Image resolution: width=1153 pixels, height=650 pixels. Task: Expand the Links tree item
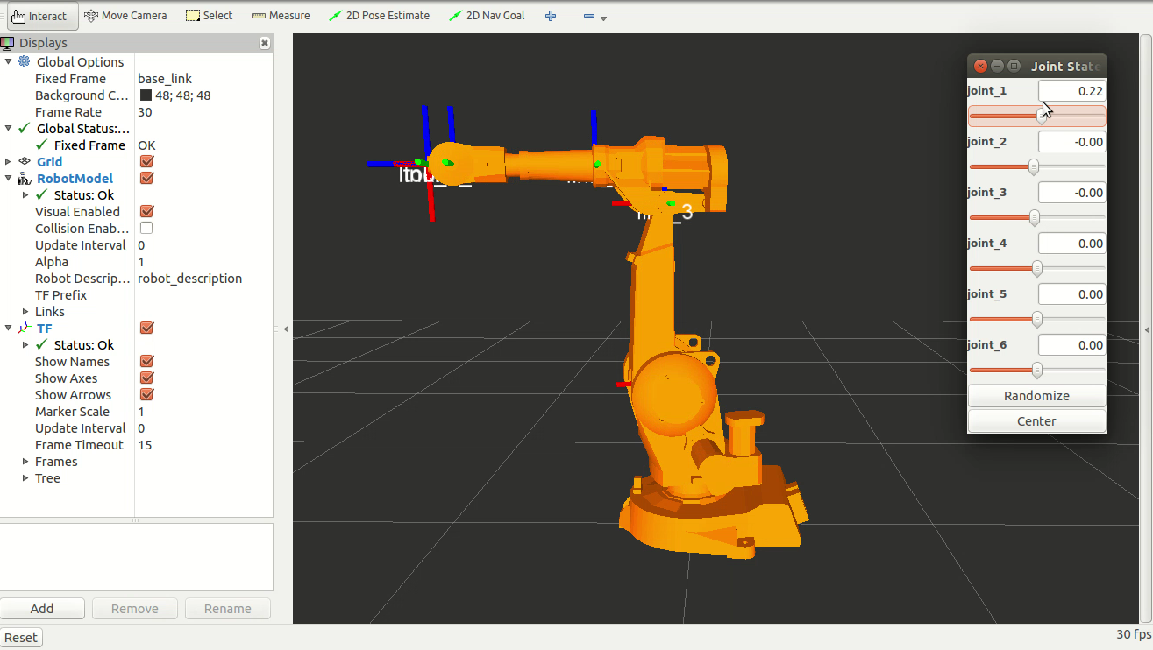pyautogui.click(x=26, y=312)
